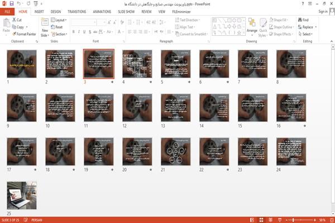Click the Arrange icon in the Drawing group
The height and width of the screenshot is (223, 335).
(252, 23)
